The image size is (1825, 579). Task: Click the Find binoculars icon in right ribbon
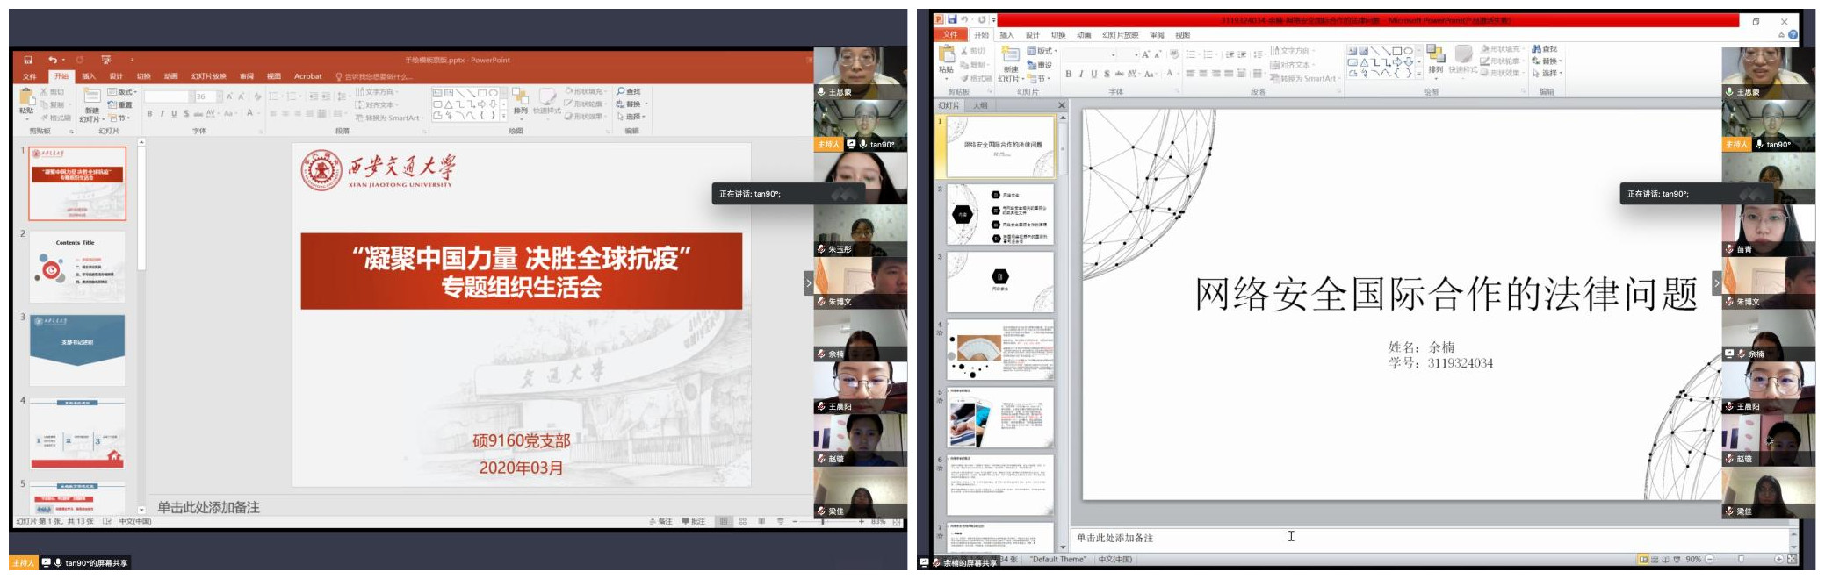tap(1544, 49)
